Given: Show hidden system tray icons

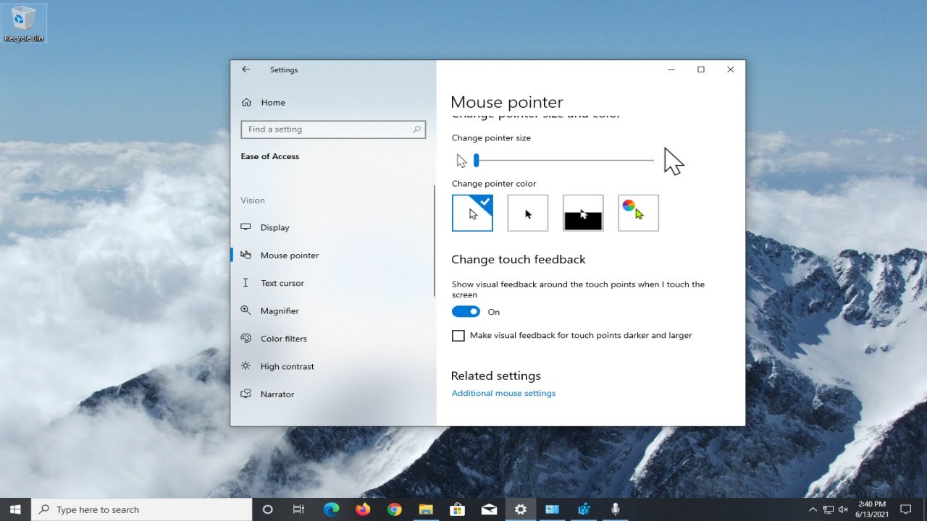Looking at the screenshot, I should click(x=813, y=509).
